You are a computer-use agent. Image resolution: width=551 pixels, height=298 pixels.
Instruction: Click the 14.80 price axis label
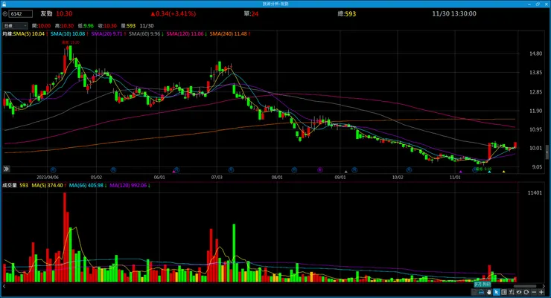tap(535, 54)
